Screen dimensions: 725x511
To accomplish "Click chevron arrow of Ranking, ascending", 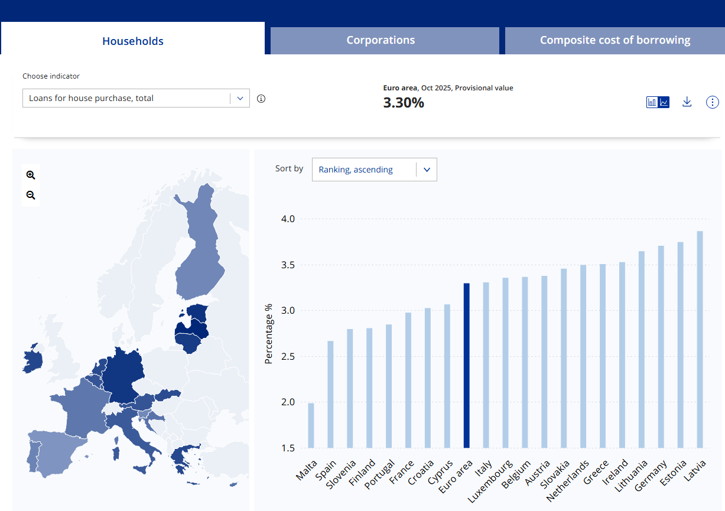I will pos(427,170).
